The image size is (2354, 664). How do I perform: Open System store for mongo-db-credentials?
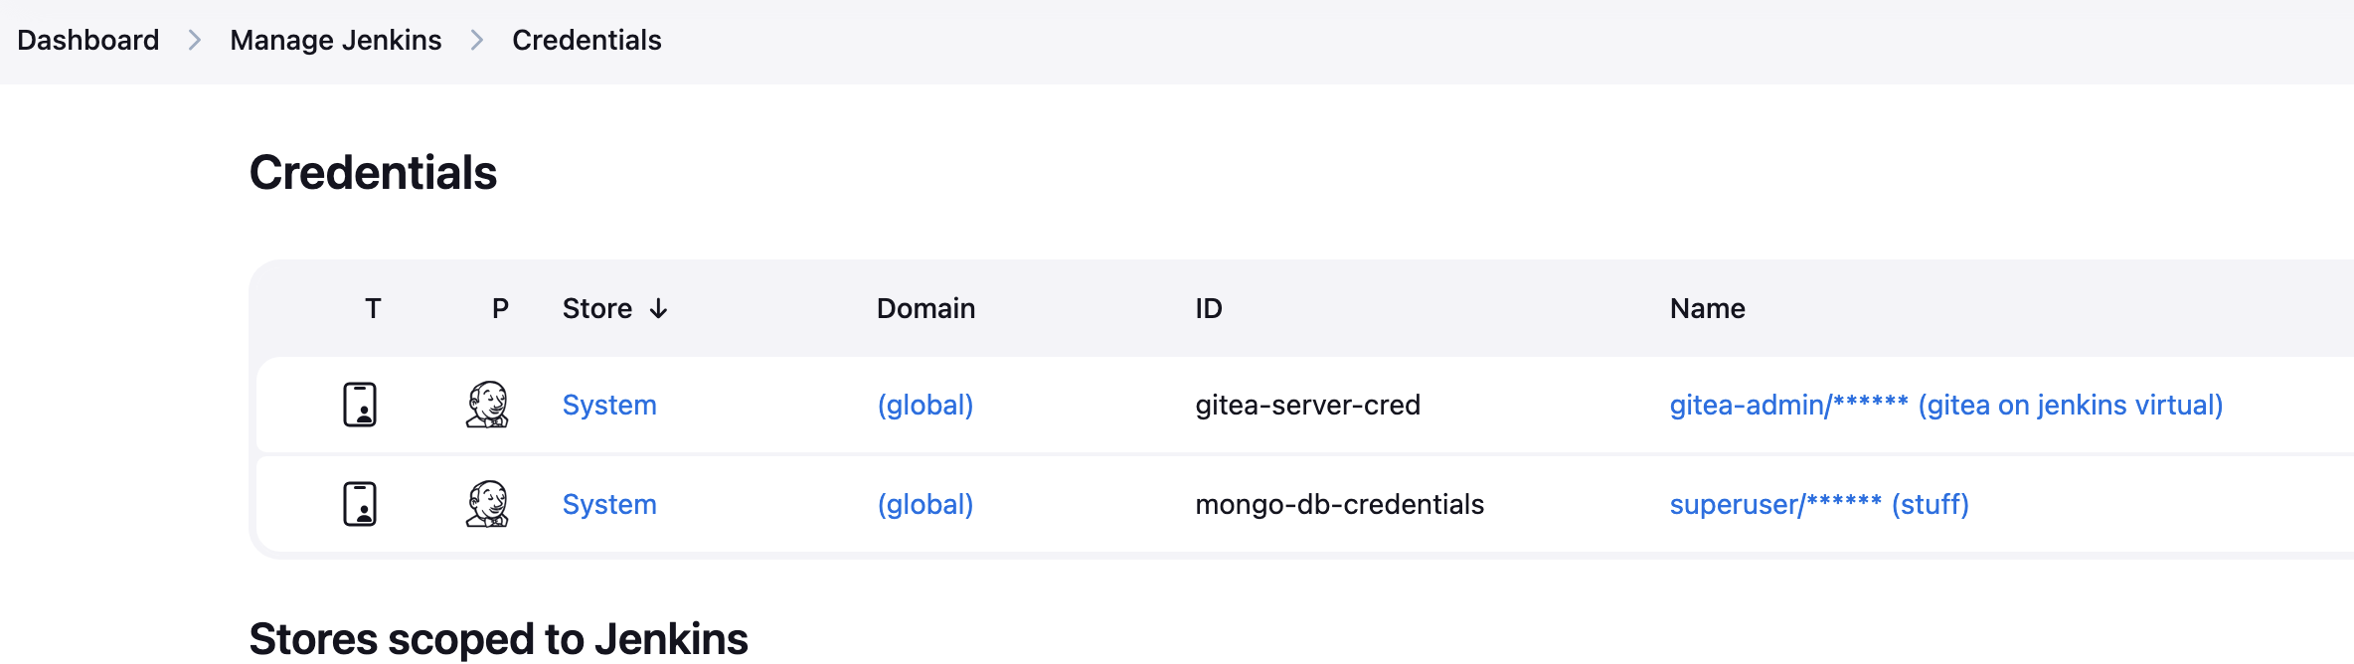(609, 504)
